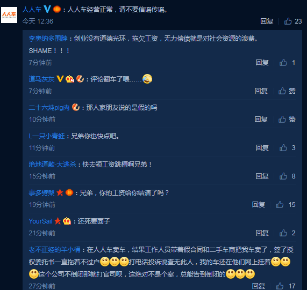Like the main 人人车 post
The image size is (307, 290).
click(x=288, y=21)
